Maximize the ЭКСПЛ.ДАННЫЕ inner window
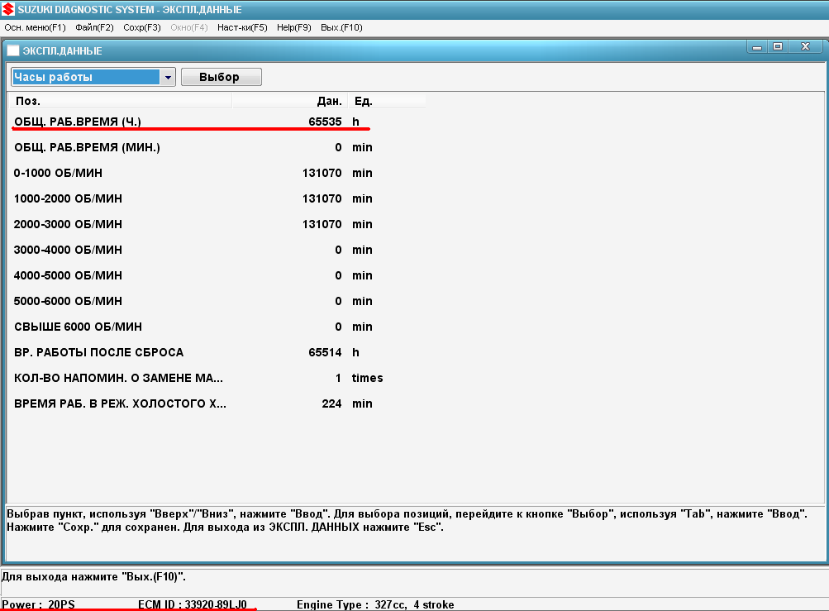Screen dimensions: 829x611 (778, 47)
